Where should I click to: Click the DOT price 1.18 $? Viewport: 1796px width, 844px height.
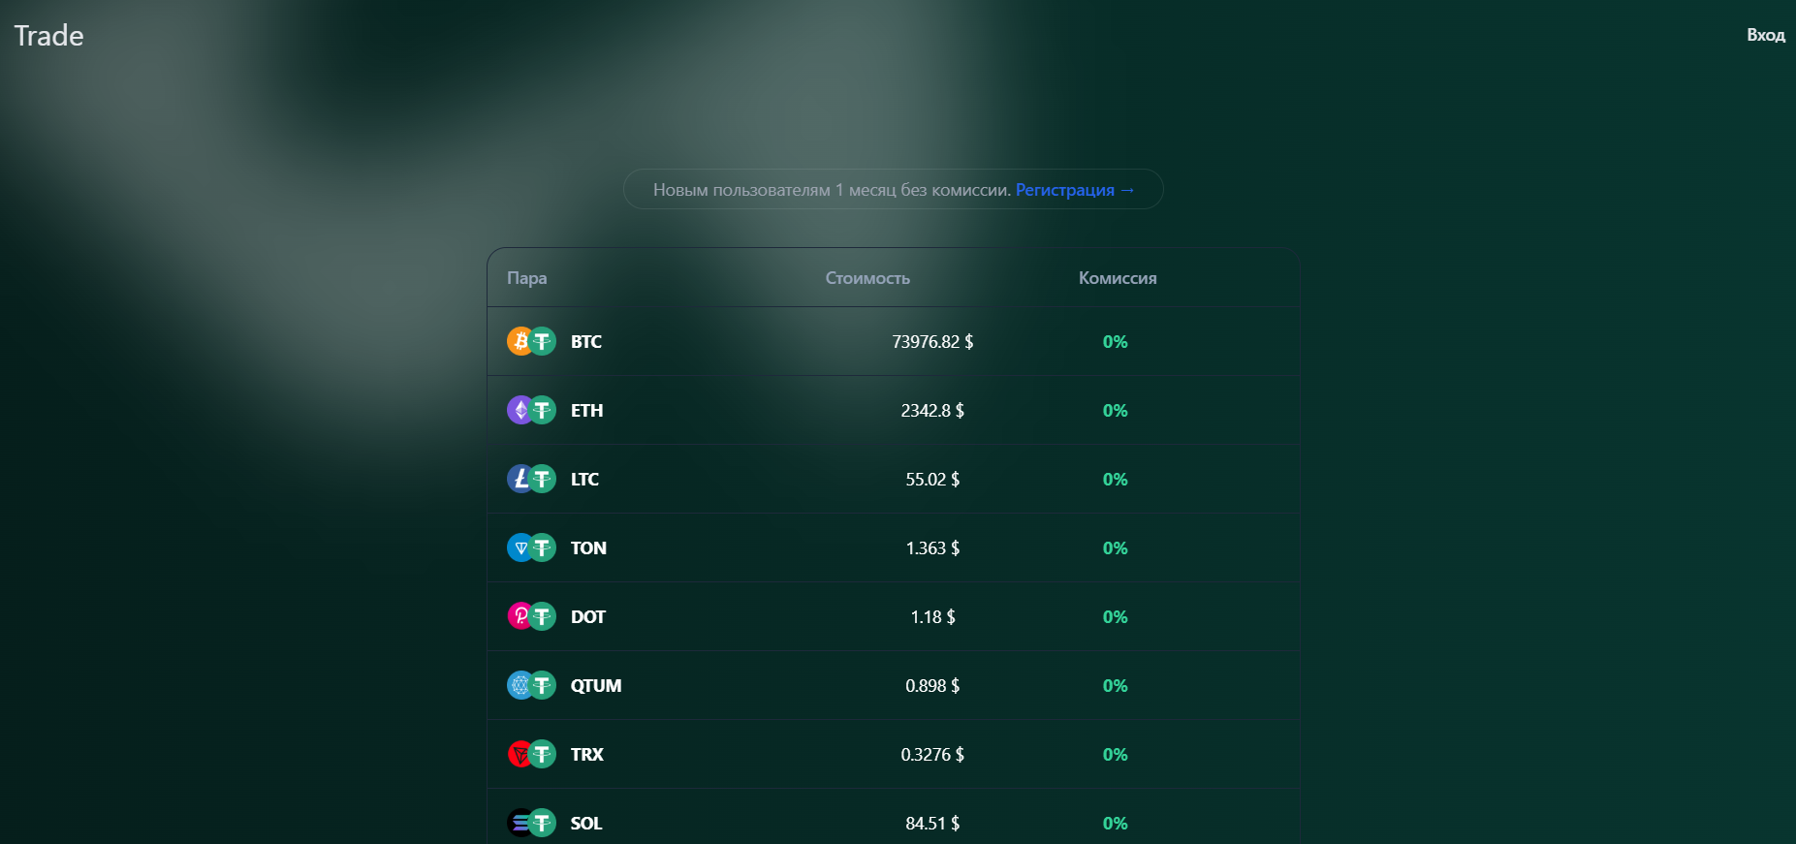[x=932, y=617]
